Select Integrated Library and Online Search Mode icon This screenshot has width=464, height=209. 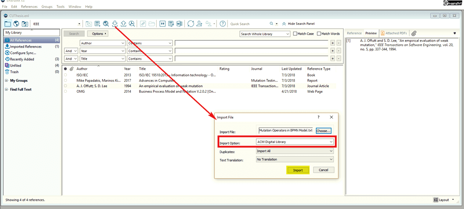click(x=25, y=24)
